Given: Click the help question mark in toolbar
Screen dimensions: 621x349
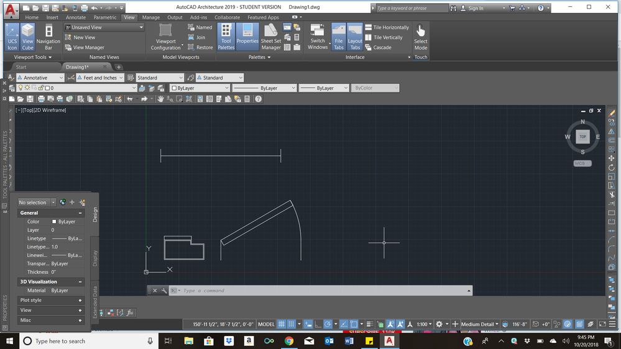Looking at the screenshot, I should point(258,99).
